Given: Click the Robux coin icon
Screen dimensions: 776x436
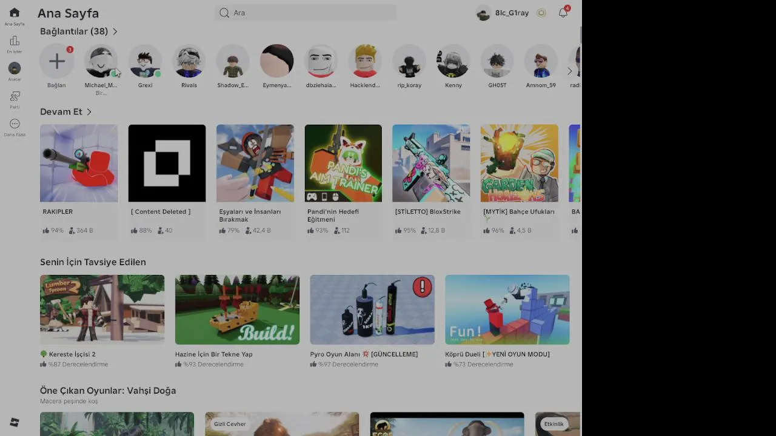Looking at the screenshot, I should (x=541, y=13).
